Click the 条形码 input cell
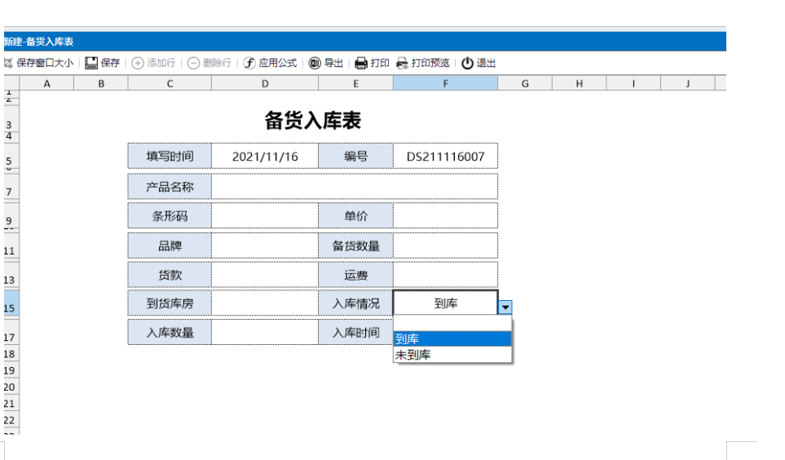Viewport: 785px width, 460px height. pos(264,216)
